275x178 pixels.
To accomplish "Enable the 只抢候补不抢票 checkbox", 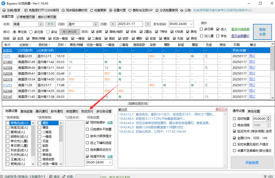I will [87, 129].
